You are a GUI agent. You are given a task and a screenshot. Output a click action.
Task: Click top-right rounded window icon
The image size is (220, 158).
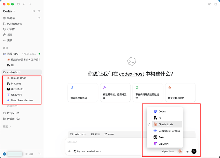tap(216, 4)
